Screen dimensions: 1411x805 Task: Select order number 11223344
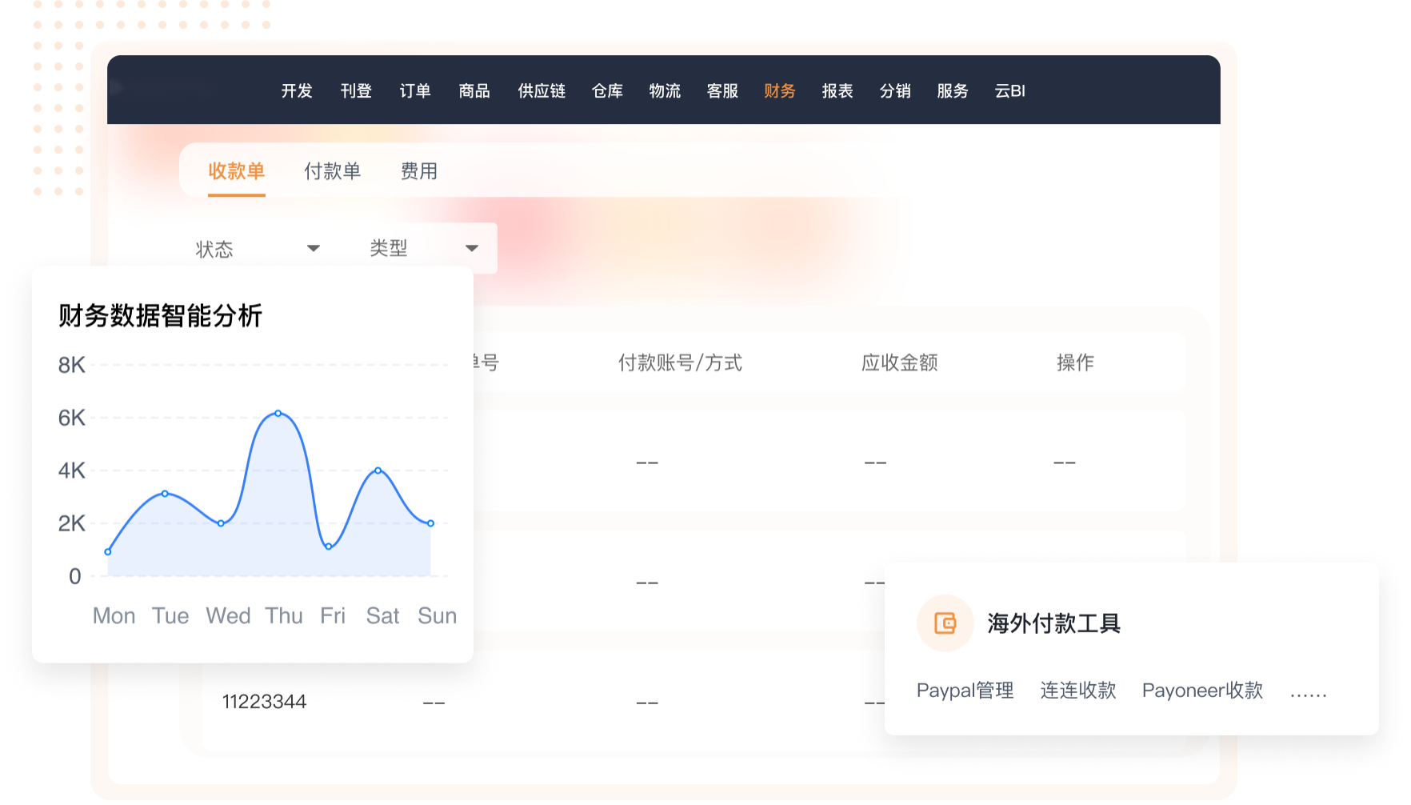click(264, 702)
